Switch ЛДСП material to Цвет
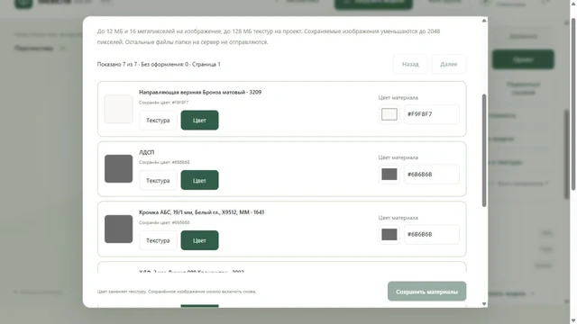Image resolution: width=577 pixels, height=324 pixels. (199, 180)
